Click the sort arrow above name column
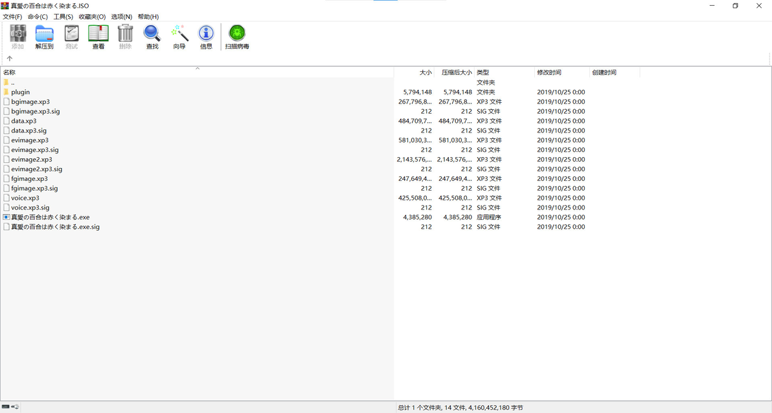Image resolution: width=772 pixels, height=413 pixels. click(198, 69)
